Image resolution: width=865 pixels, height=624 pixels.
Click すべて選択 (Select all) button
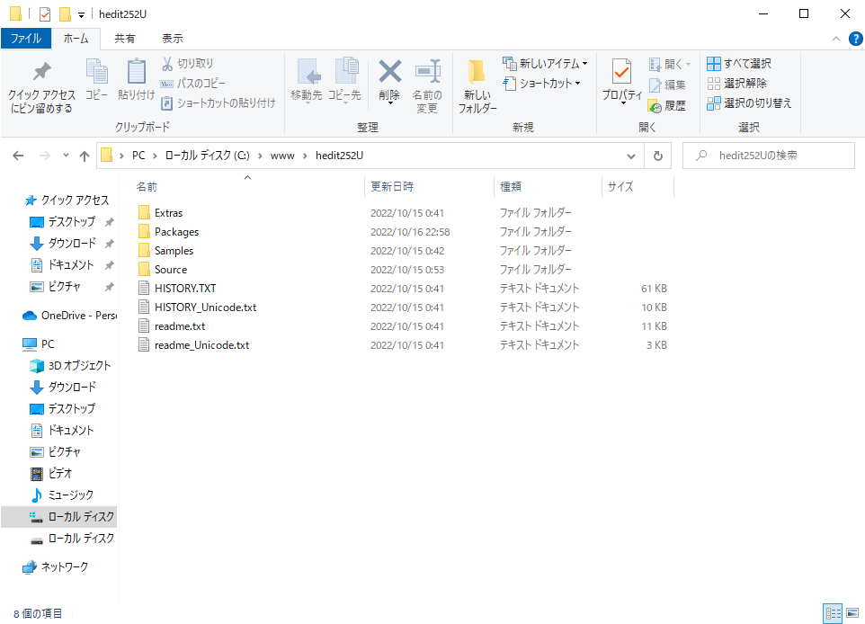(739, 64)
